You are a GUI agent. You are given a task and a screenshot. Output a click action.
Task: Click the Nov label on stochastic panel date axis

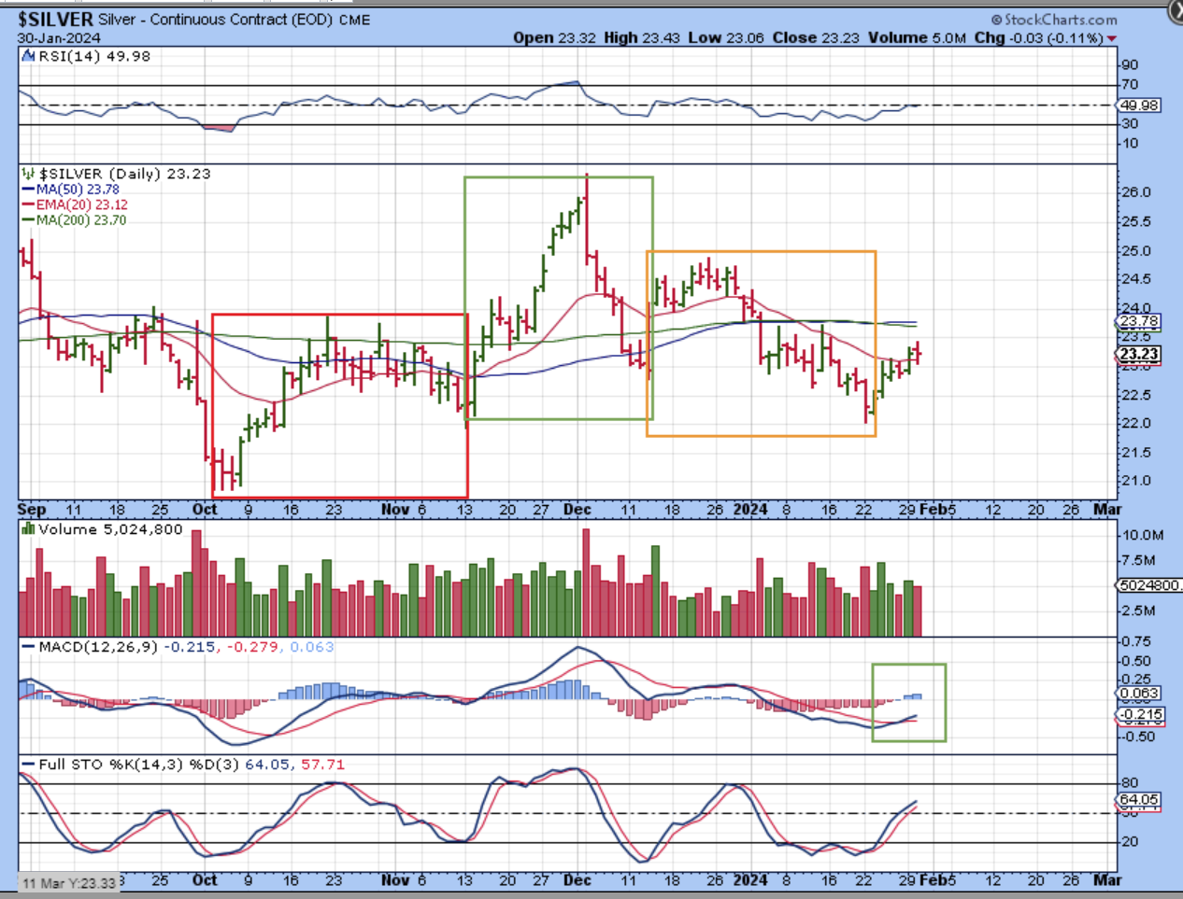click(395, 880)
